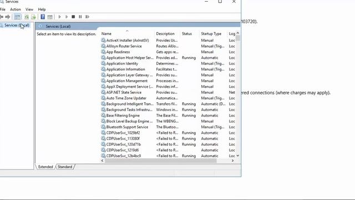This screenshot has width=355, height=200.
Task: Click the gear icon beside ActiveX Installer (AxInstSV)
Action: click(103, 40)
